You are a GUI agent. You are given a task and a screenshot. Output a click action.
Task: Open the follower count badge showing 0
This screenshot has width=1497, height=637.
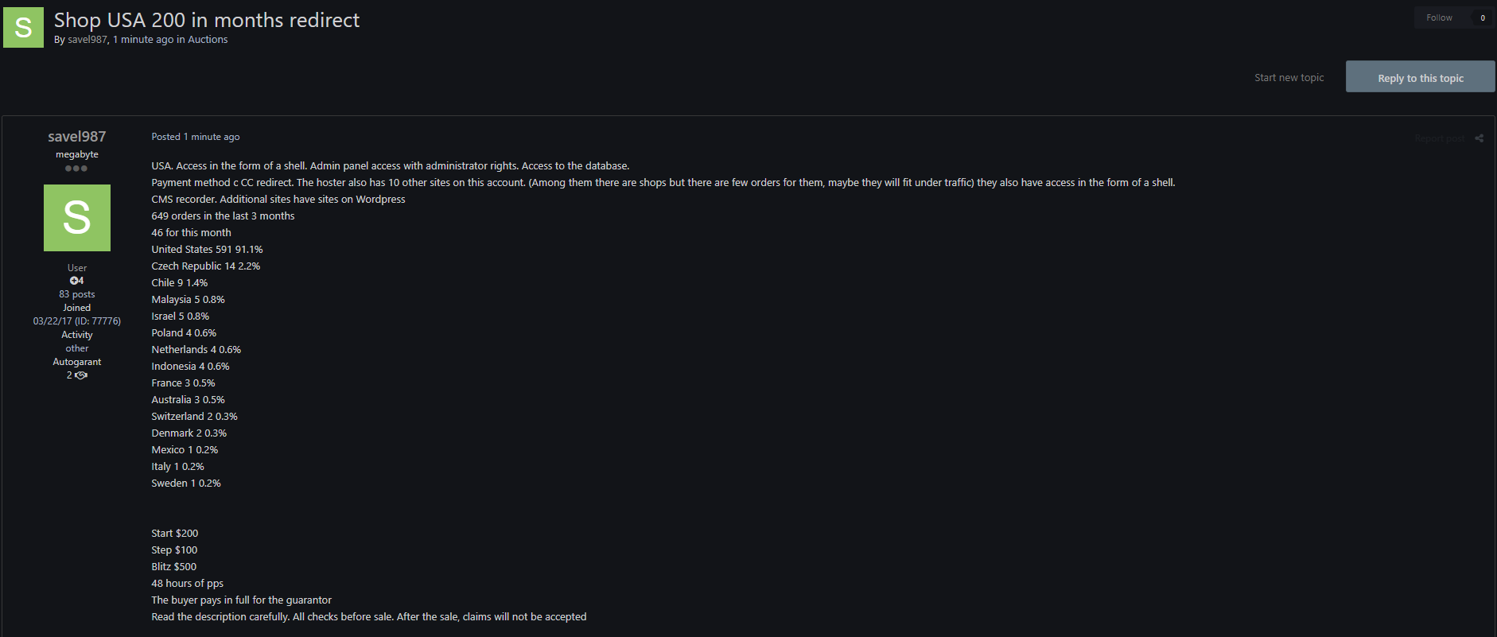coord(1483,17)
